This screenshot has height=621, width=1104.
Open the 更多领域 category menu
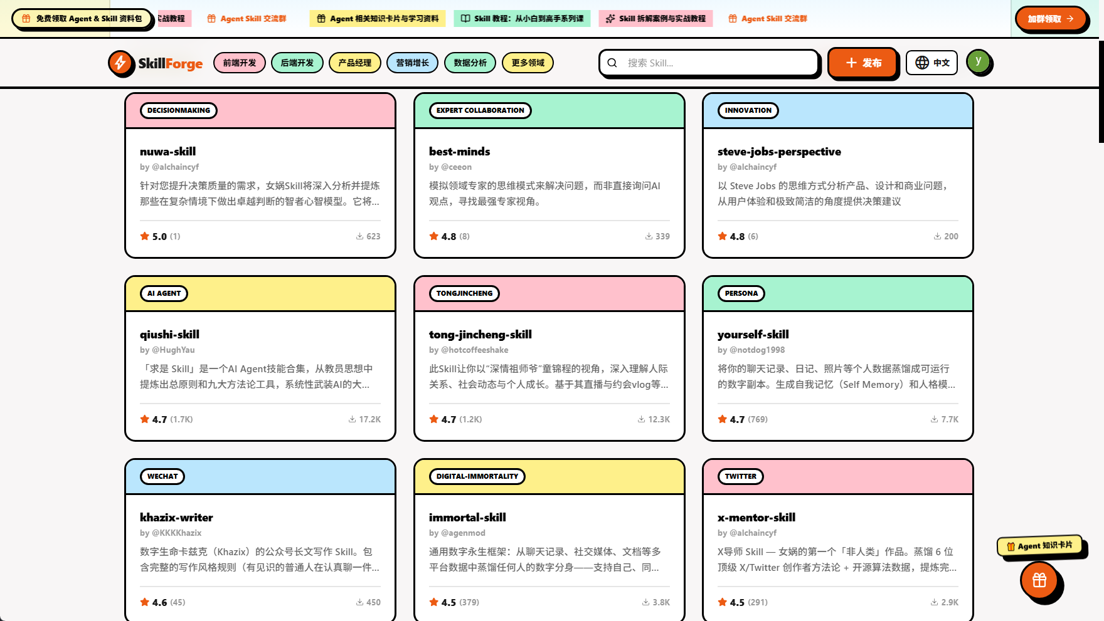pos(528,63)
